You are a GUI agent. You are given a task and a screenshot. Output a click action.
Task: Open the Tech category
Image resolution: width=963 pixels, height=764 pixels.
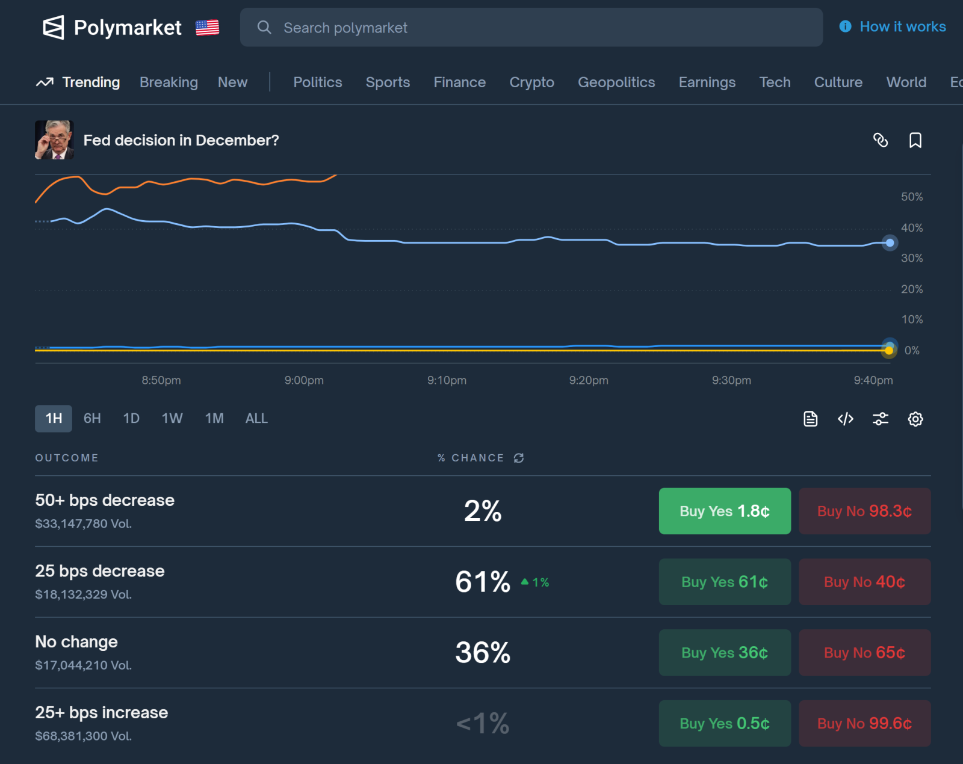775,82
